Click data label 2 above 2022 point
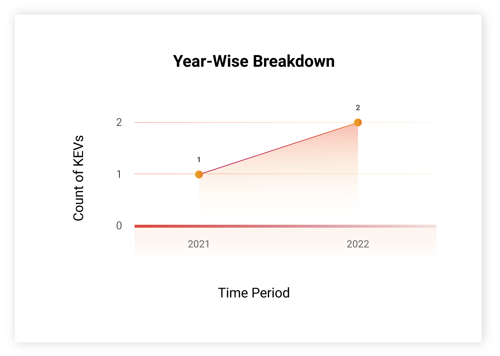This screenshot has width=500, height=356. point(358,108)
